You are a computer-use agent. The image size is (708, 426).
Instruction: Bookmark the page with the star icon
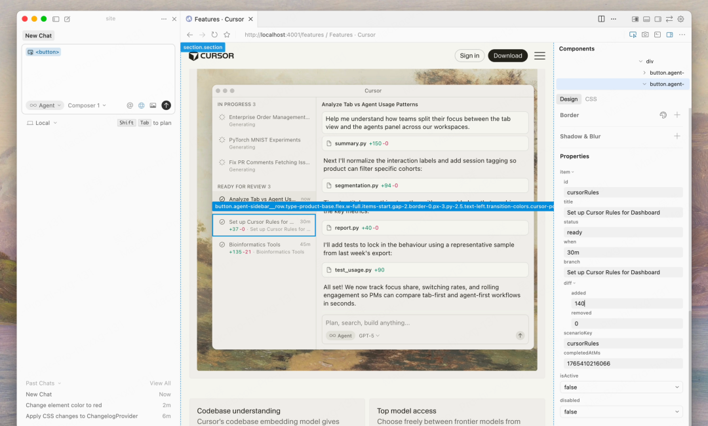(227, 35)
